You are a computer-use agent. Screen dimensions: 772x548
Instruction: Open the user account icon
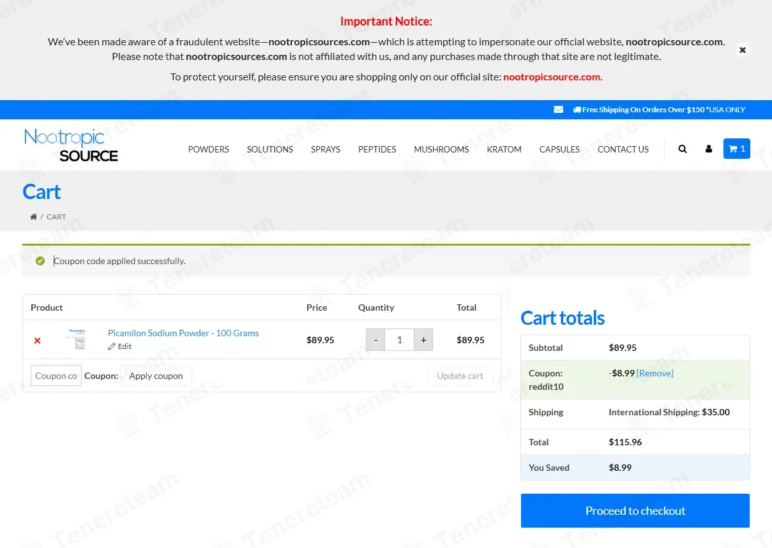(709, 149)
